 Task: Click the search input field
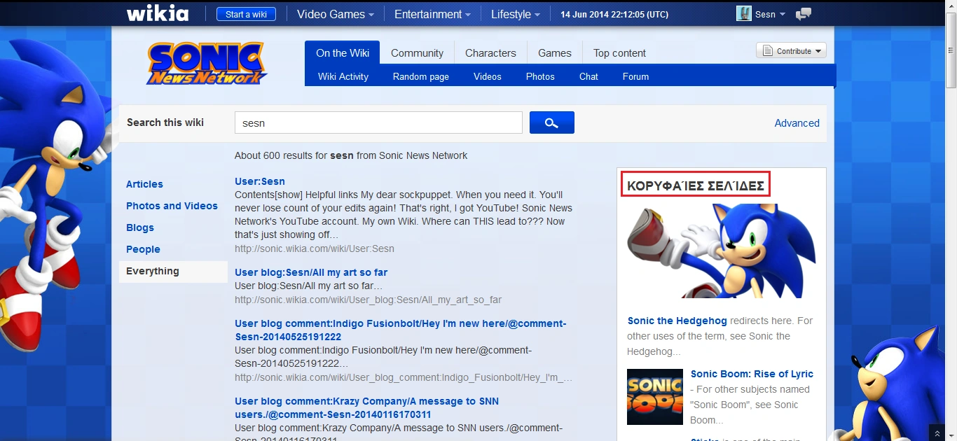tap(378, 122)
